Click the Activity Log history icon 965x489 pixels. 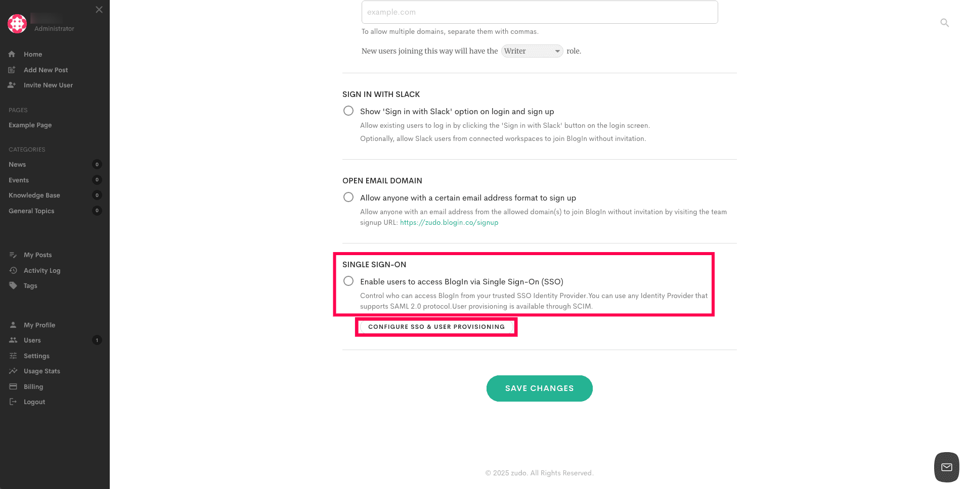(x=13, y=270)
